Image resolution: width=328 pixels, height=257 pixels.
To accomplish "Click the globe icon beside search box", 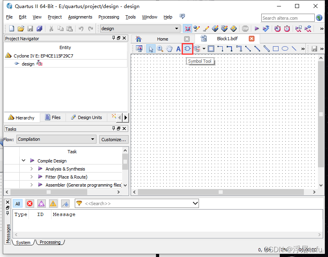I will pos(319,18).
